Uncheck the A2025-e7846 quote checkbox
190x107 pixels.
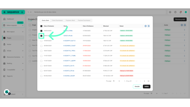[41, 31]
